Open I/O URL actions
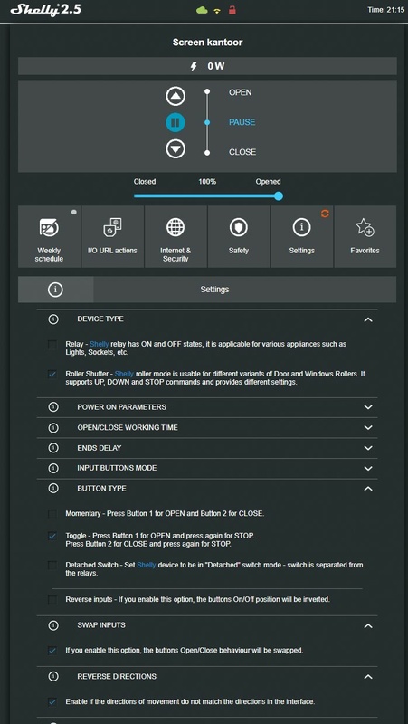 coord(112,236)
